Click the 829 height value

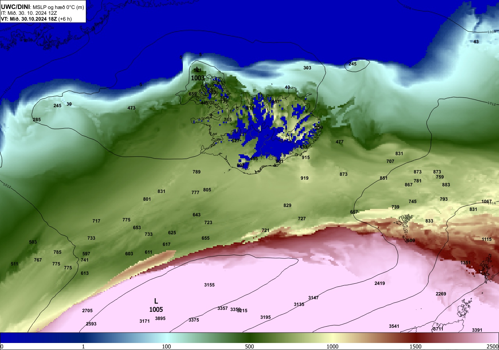(287, 205)
